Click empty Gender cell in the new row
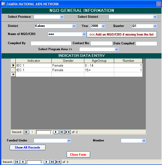 coord(68,75)
